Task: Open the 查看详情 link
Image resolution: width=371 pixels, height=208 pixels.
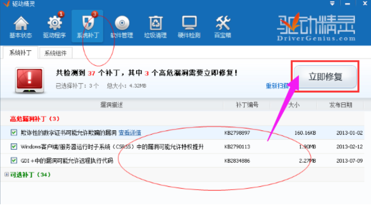Action: point(130,133)
